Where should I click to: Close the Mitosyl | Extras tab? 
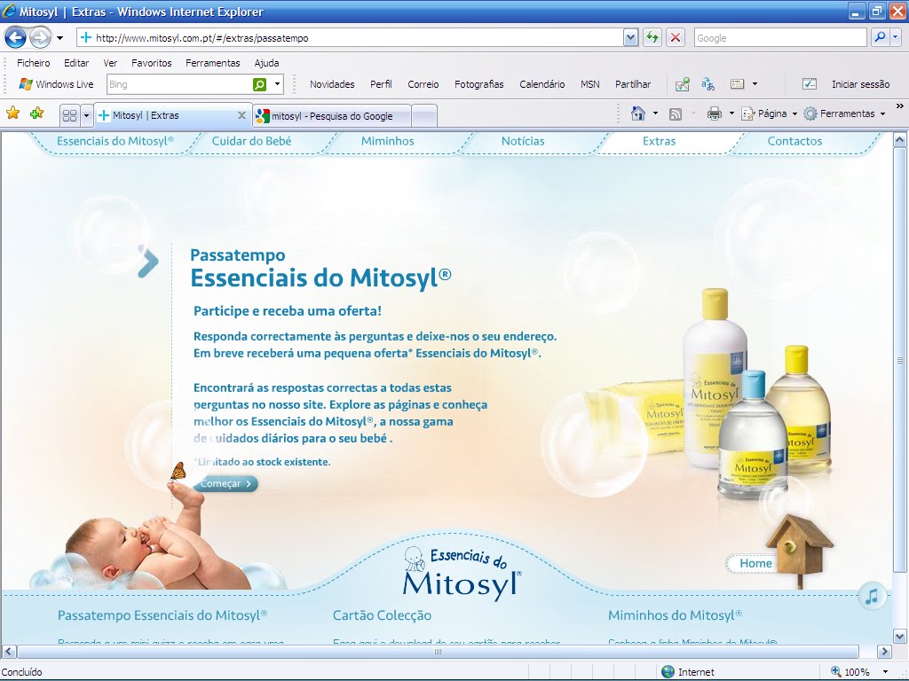tap(241, 115)
